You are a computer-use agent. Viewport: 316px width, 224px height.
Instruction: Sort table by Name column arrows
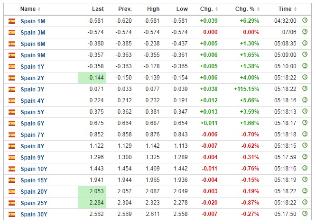pyautogui.click(x=39, y=9)
